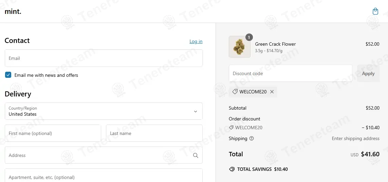Screen dimensions: 388x182
Task: Click the WELCOME20 tag icon under Order discount
Action: (x=231, y=128)
